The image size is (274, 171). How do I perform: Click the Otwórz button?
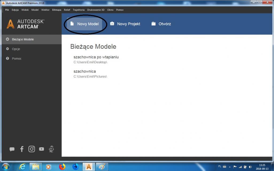coord(161,24)
